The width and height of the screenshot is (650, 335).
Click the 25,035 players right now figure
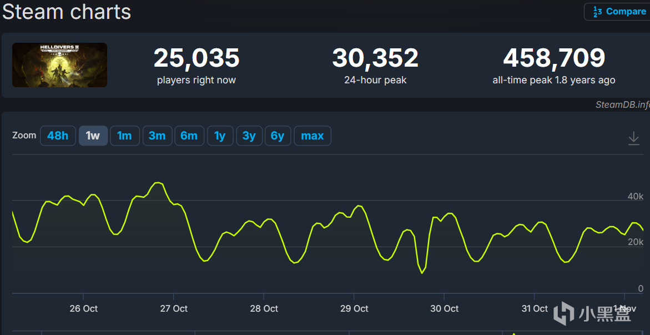pos(196,58)
